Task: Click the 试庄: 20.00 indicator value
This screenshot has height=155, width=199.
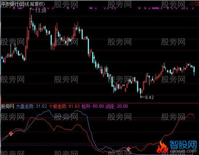Action: (x=117, y=106)
